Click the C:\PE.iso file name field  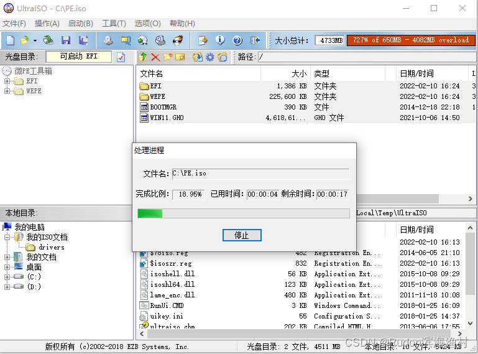pos(260,174)
